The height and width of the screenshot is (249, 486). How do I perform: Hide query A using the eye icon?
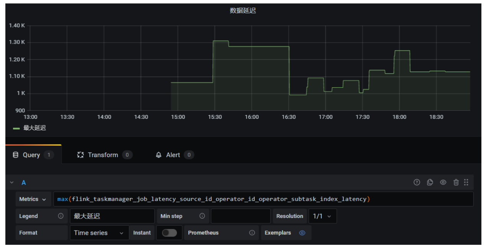point(443,183)
